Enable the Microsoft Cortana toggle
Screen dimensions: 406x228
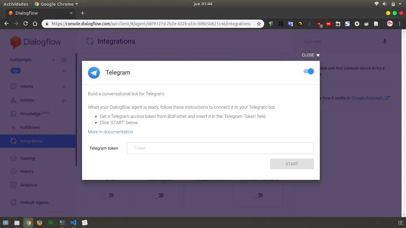coord(258,195)
